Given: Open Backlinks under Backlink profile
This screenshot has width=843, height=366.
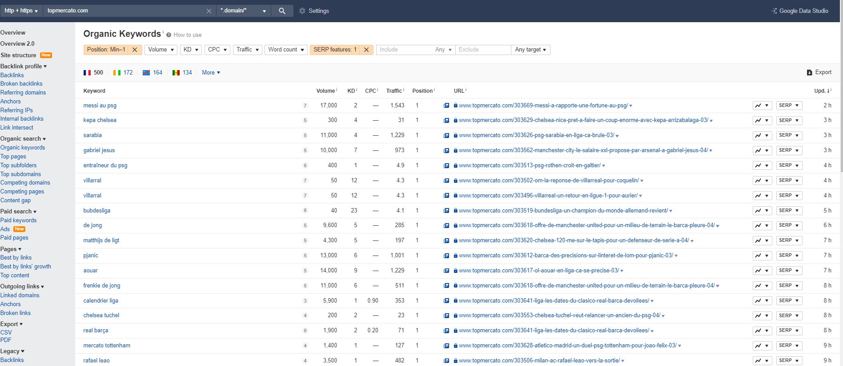Looking at the screenshot, I should 12,75.
